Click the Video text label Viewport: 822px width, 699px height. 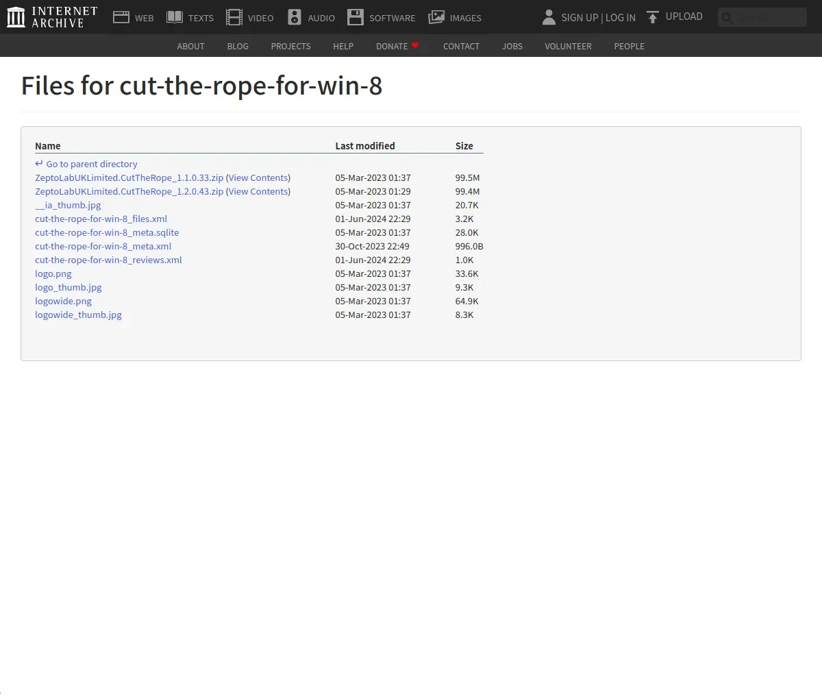[x=260, y=18]
